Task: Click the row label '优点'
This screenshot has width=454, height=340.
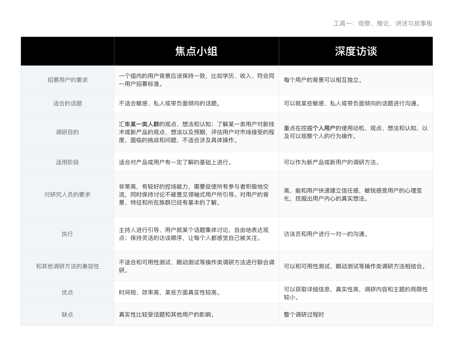Action: pos(67,292)
